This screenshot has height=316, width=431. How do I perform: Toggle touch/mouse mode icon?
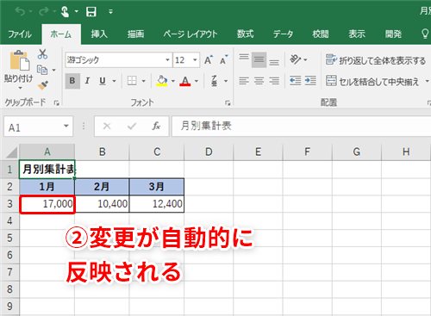66,11
